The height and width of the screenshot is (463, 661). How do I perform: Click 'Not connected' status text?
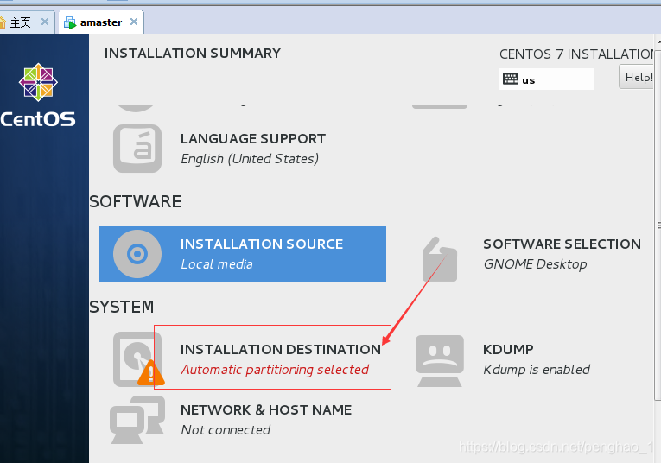click(226, 430)
